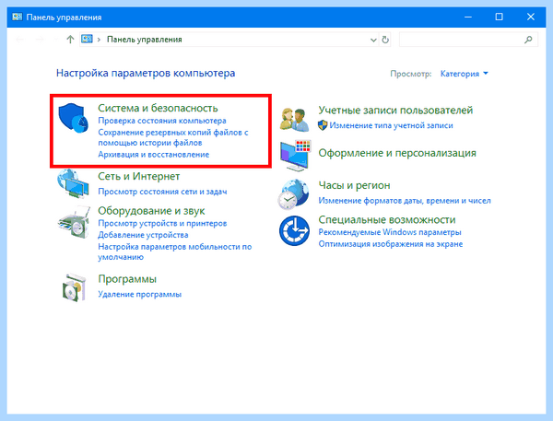Click the Control Panel title bar icon
This screenshot has height=421, width=553.
point(17,17)
